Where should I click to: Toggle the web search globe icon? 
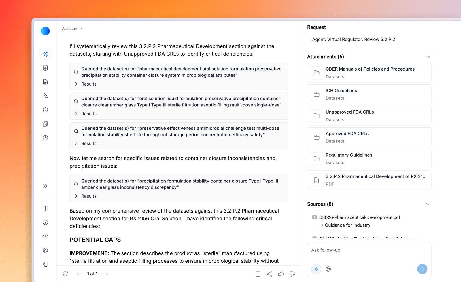pos(328,269)
